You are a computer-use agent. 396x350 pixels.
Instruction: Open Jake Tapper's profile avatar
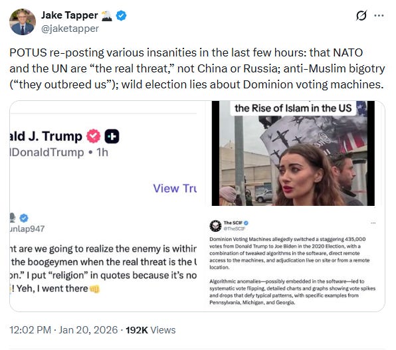23,22
